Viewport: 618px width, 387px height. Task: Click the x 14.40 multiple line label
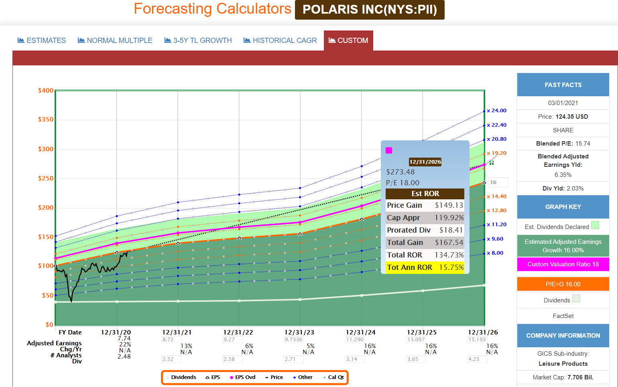497,197
